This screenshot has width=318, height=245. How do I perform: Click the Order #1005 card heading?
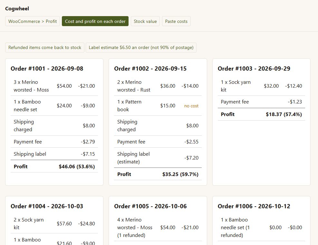coord(150,206)
